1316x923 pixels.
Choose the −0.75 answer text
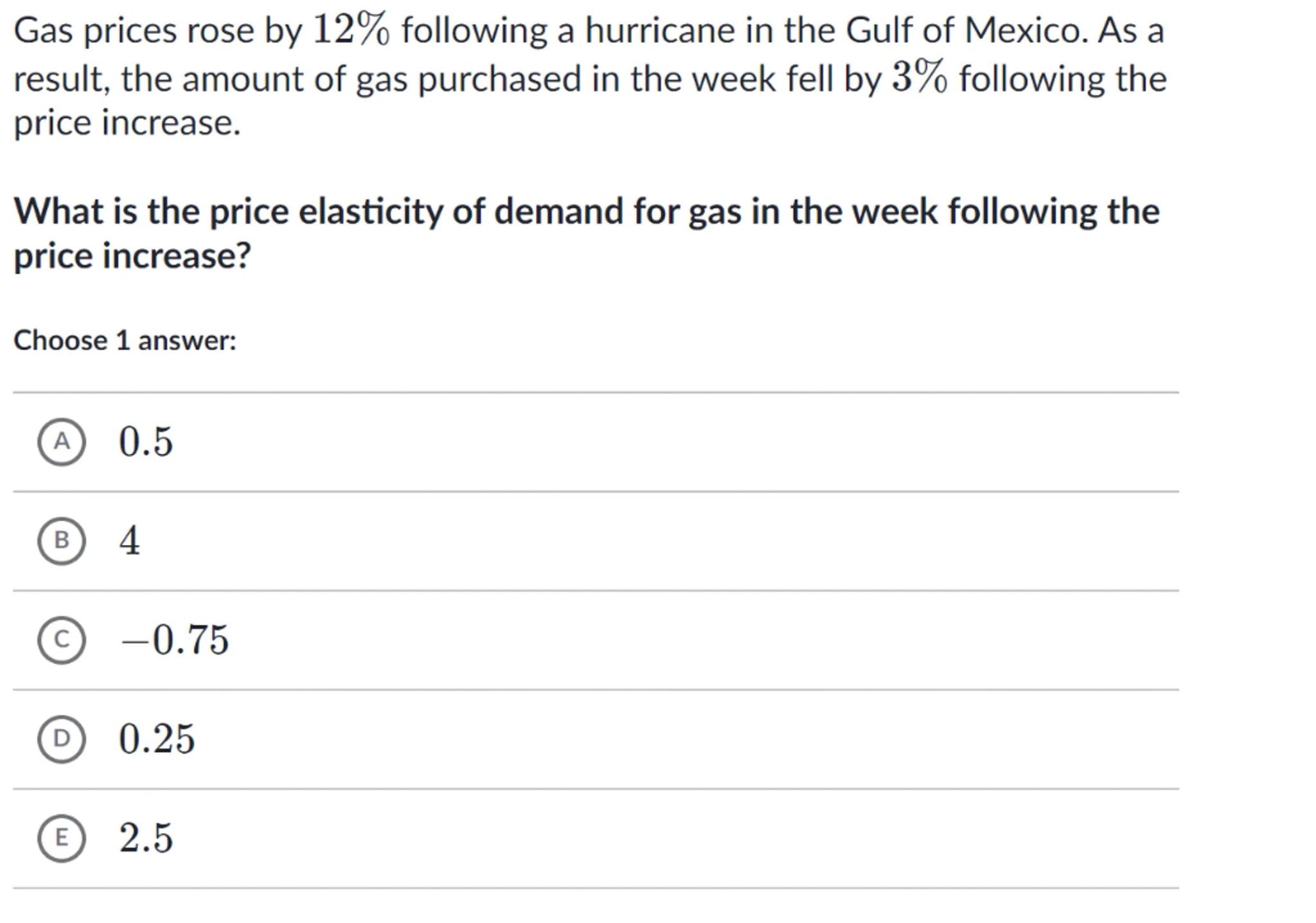tap(175, 640)
